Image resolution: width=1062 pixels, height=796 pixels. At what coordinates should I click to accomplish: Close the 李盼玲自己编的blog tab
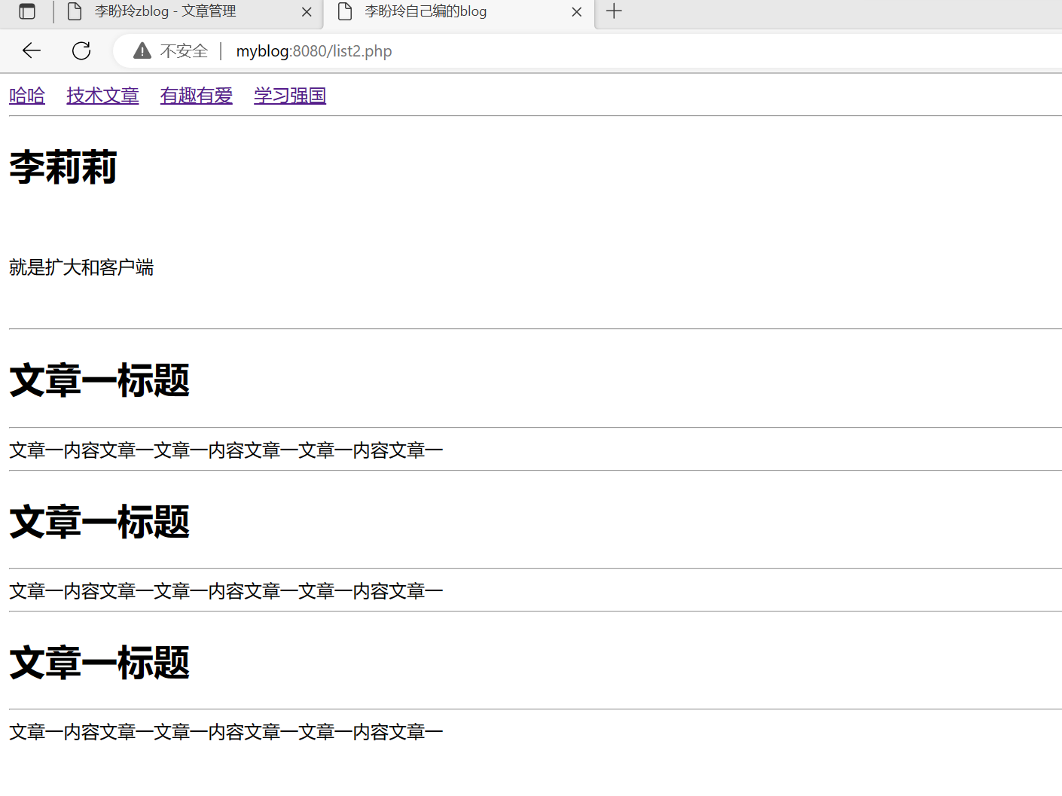coord(577,12)
